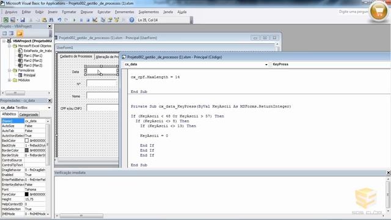Click the Copy toolbar icon

click(37, 20)
